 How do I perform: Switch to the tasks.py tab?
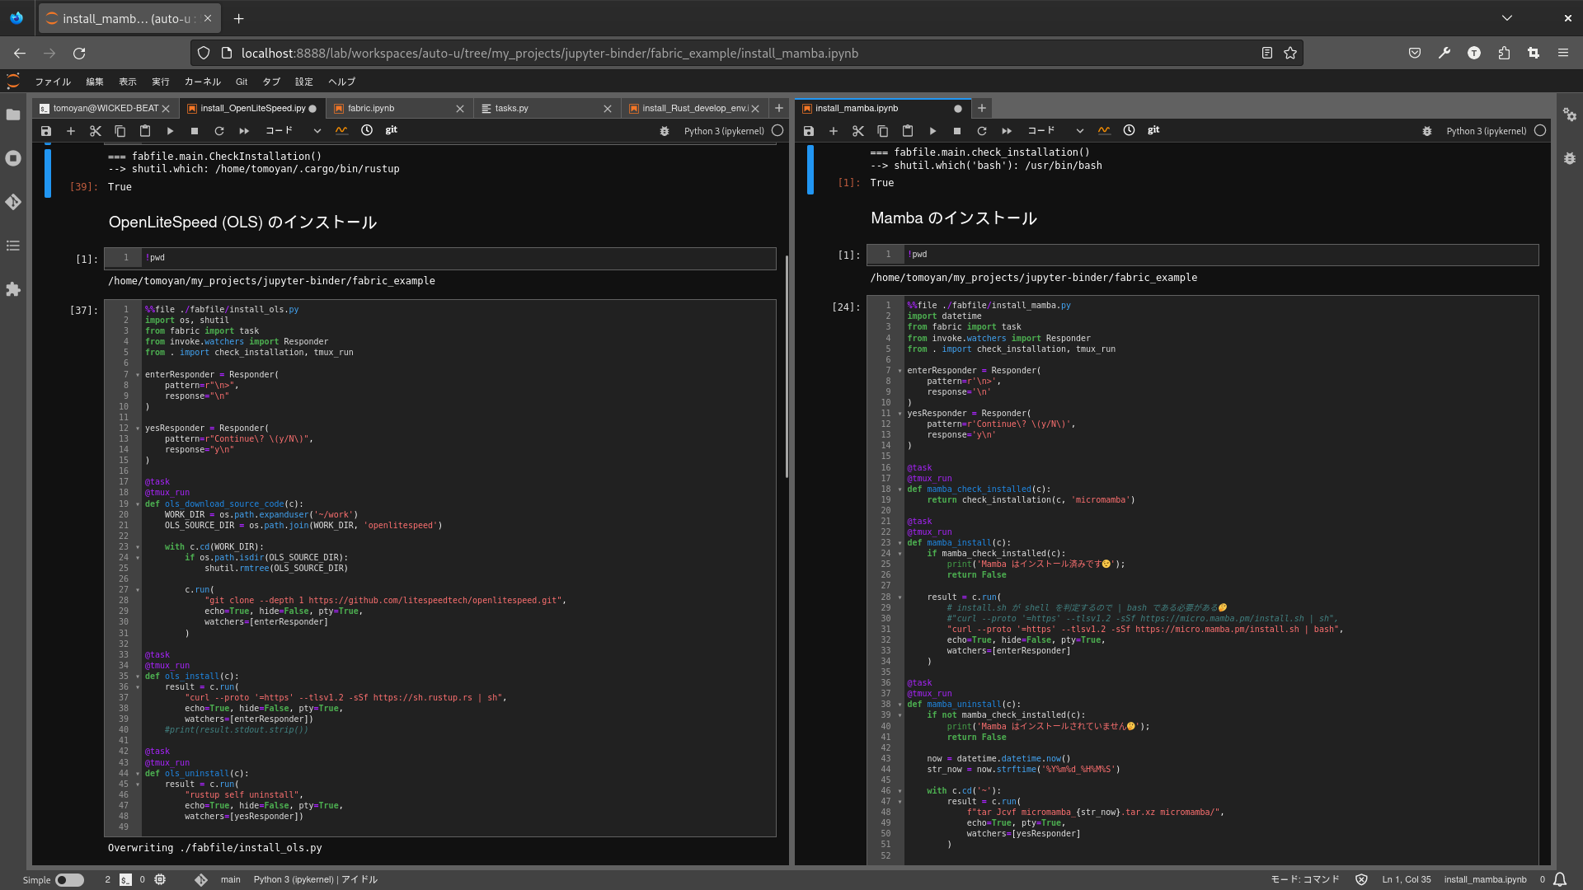[x=512, y=108]
